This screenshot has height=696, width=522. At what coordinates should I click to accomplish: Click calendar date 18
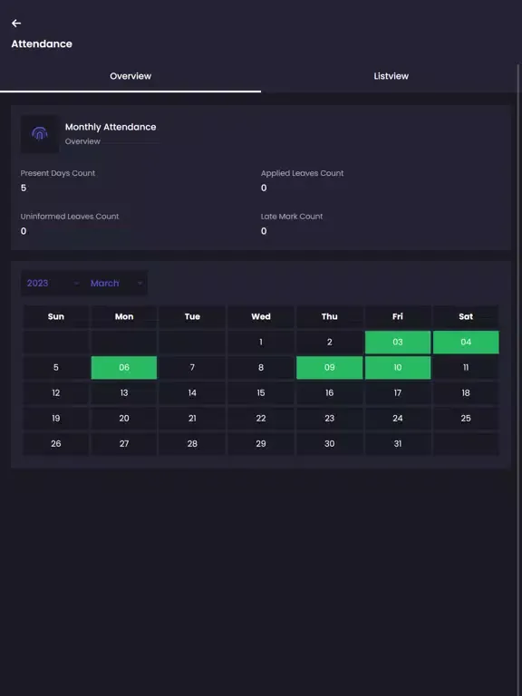466,392
